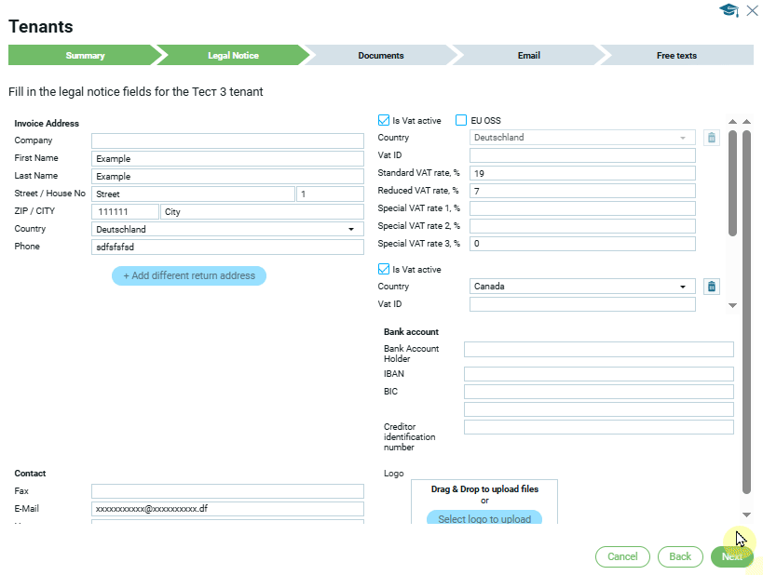Image resolution: width=763 pixels, height=575 pixels.
Task: Click the IBAN input field
Action: (x=598, y=374)
